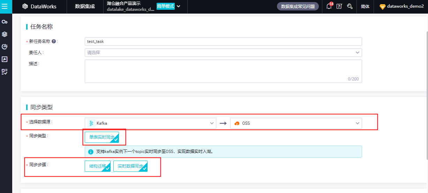Open the checklist icon in sidebar

click(x=5, y=72)
